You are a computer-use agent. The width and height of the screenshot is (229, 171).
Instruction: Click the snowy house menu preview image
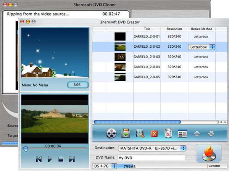(55, 53)
